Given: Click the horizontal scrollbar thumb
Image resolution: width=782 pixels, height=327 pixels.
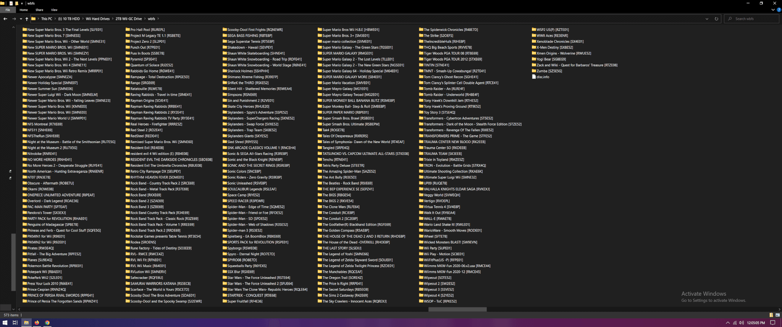Looking at the screenshot, I should pyautogui.click(x=457, y=309).
